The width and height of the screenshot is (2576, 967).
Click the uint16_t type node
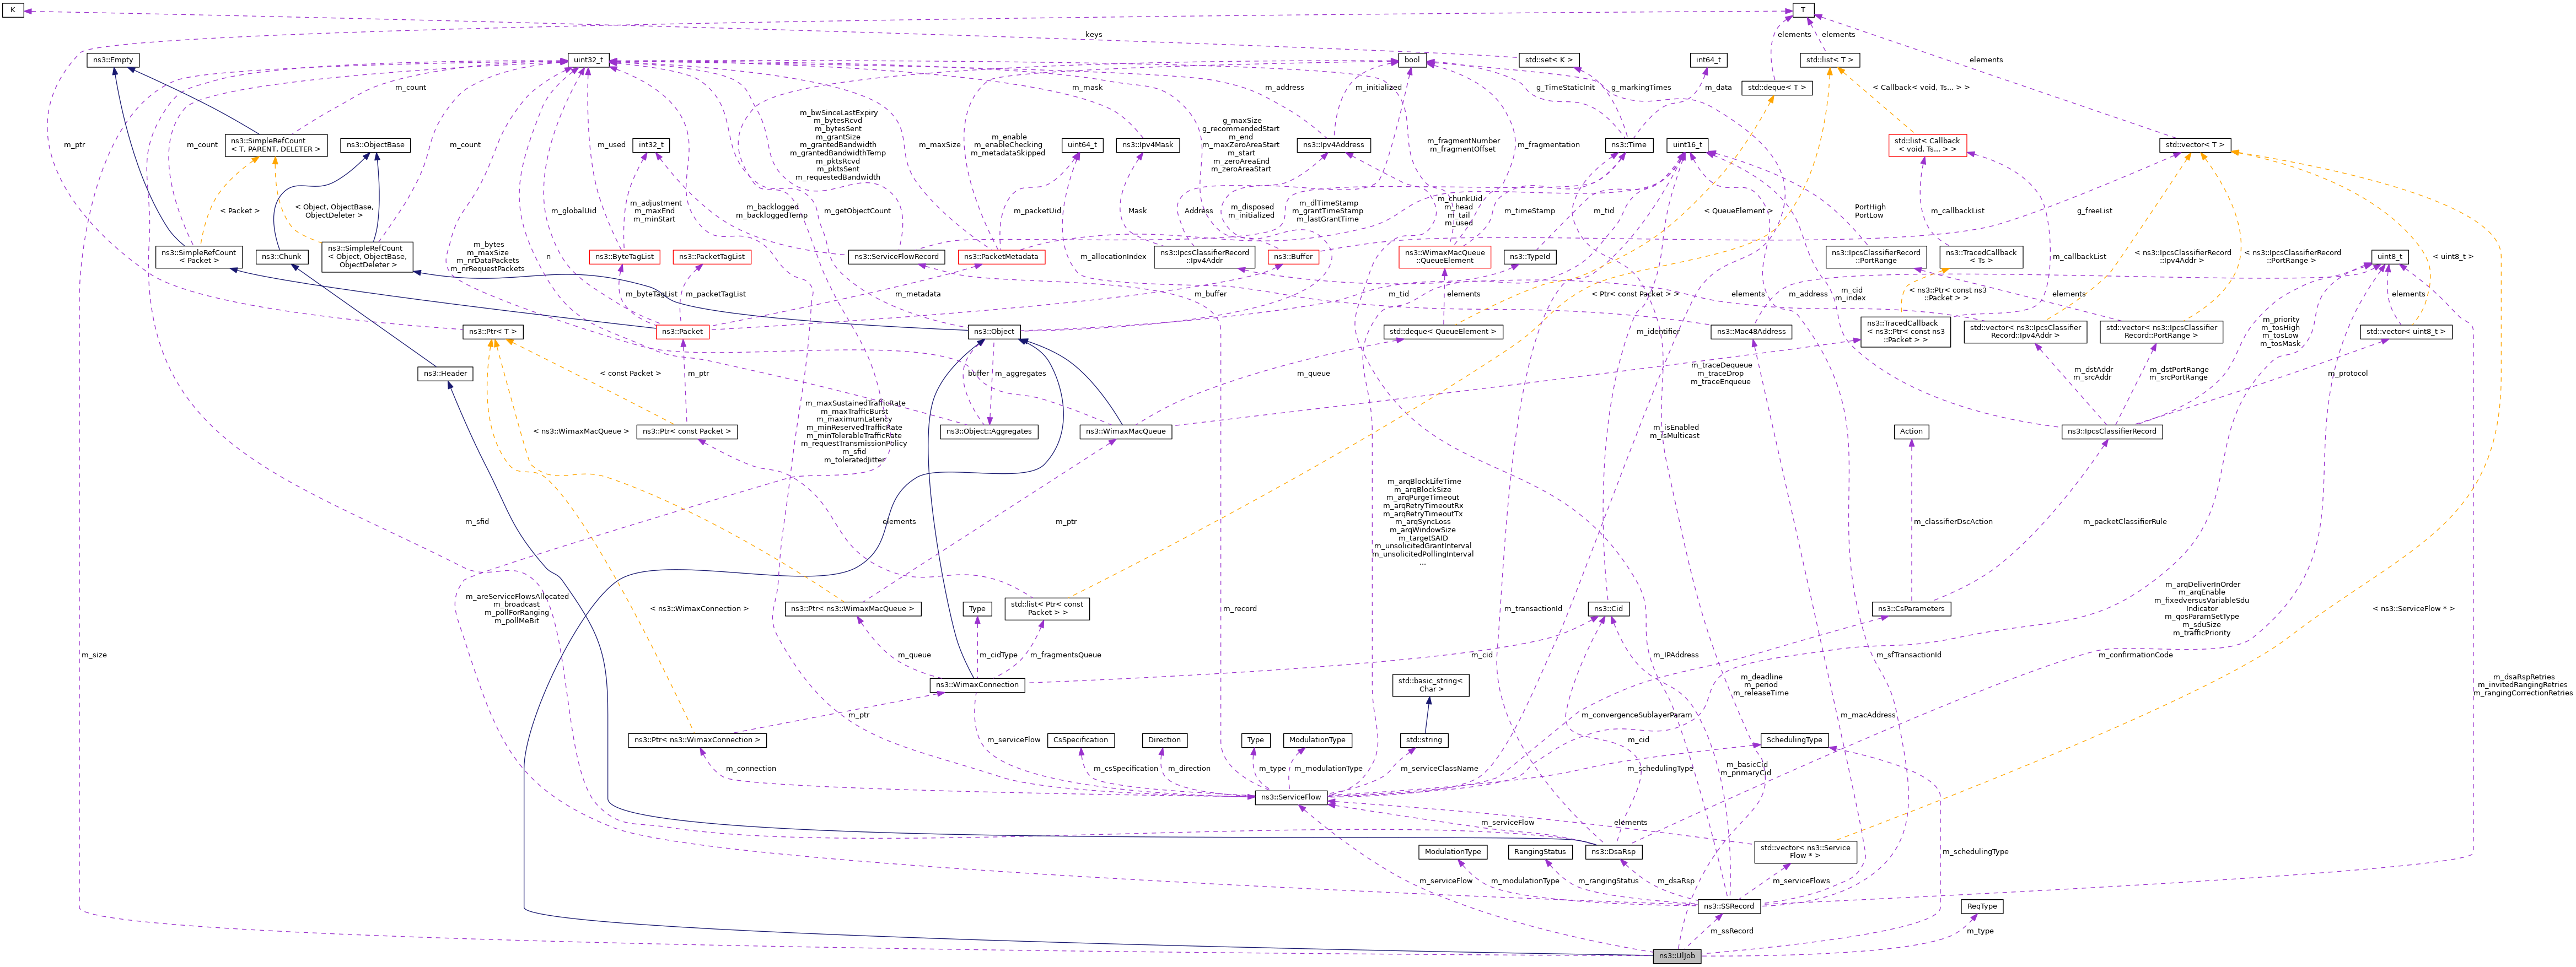[x=1687, y=145]
